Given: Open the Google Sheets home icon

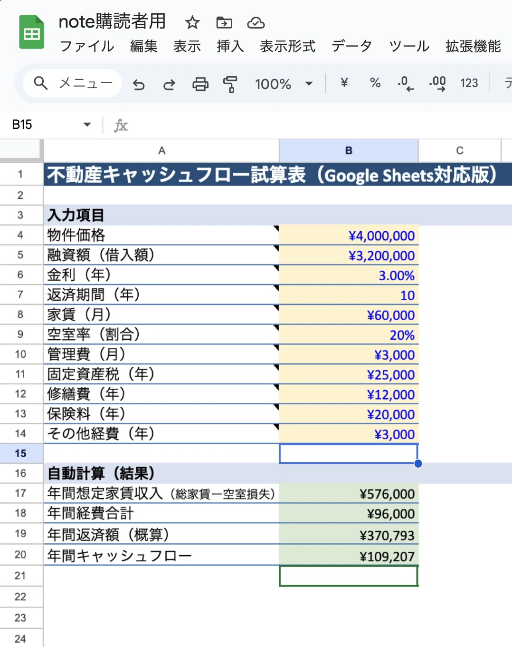Looking at the screenshot, I should (x=31, y=32).
